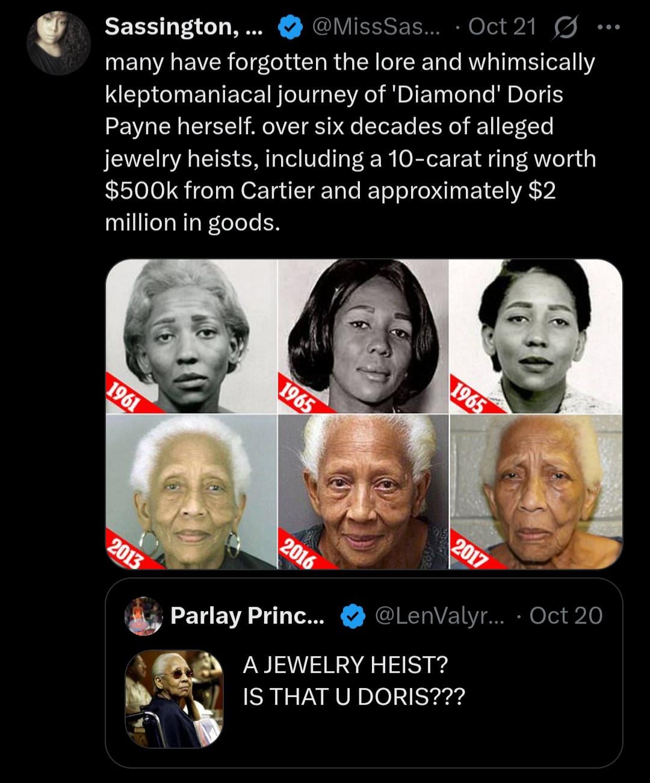View the 1965 photo with dark bob hairstyle
This screenshot has height=783, width=650.
pyautogui.click(x=363, y=336)
